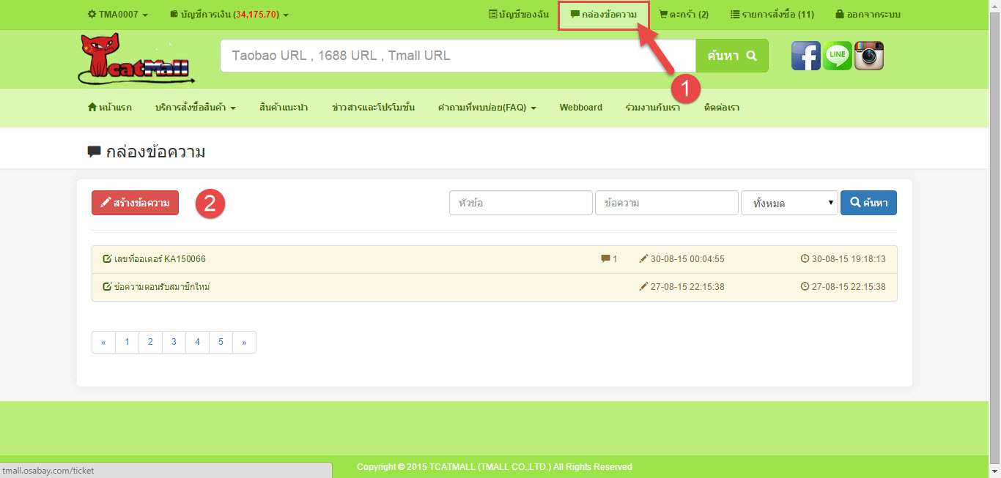
Task: Expand the คำถามที่พบบ่อย(FAQ) menu
Action: (487, 108)
